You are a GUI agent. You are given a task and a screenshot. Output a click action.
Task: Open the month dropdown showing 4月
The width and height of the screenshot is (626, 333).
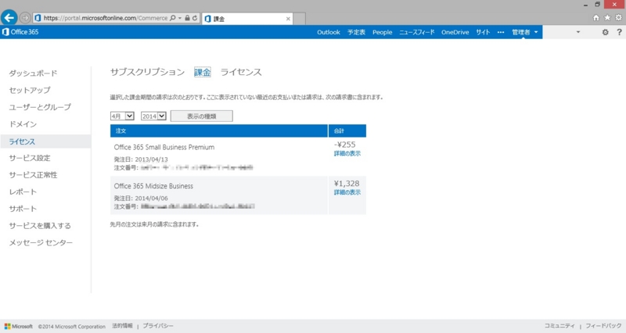tap(122, 116)
